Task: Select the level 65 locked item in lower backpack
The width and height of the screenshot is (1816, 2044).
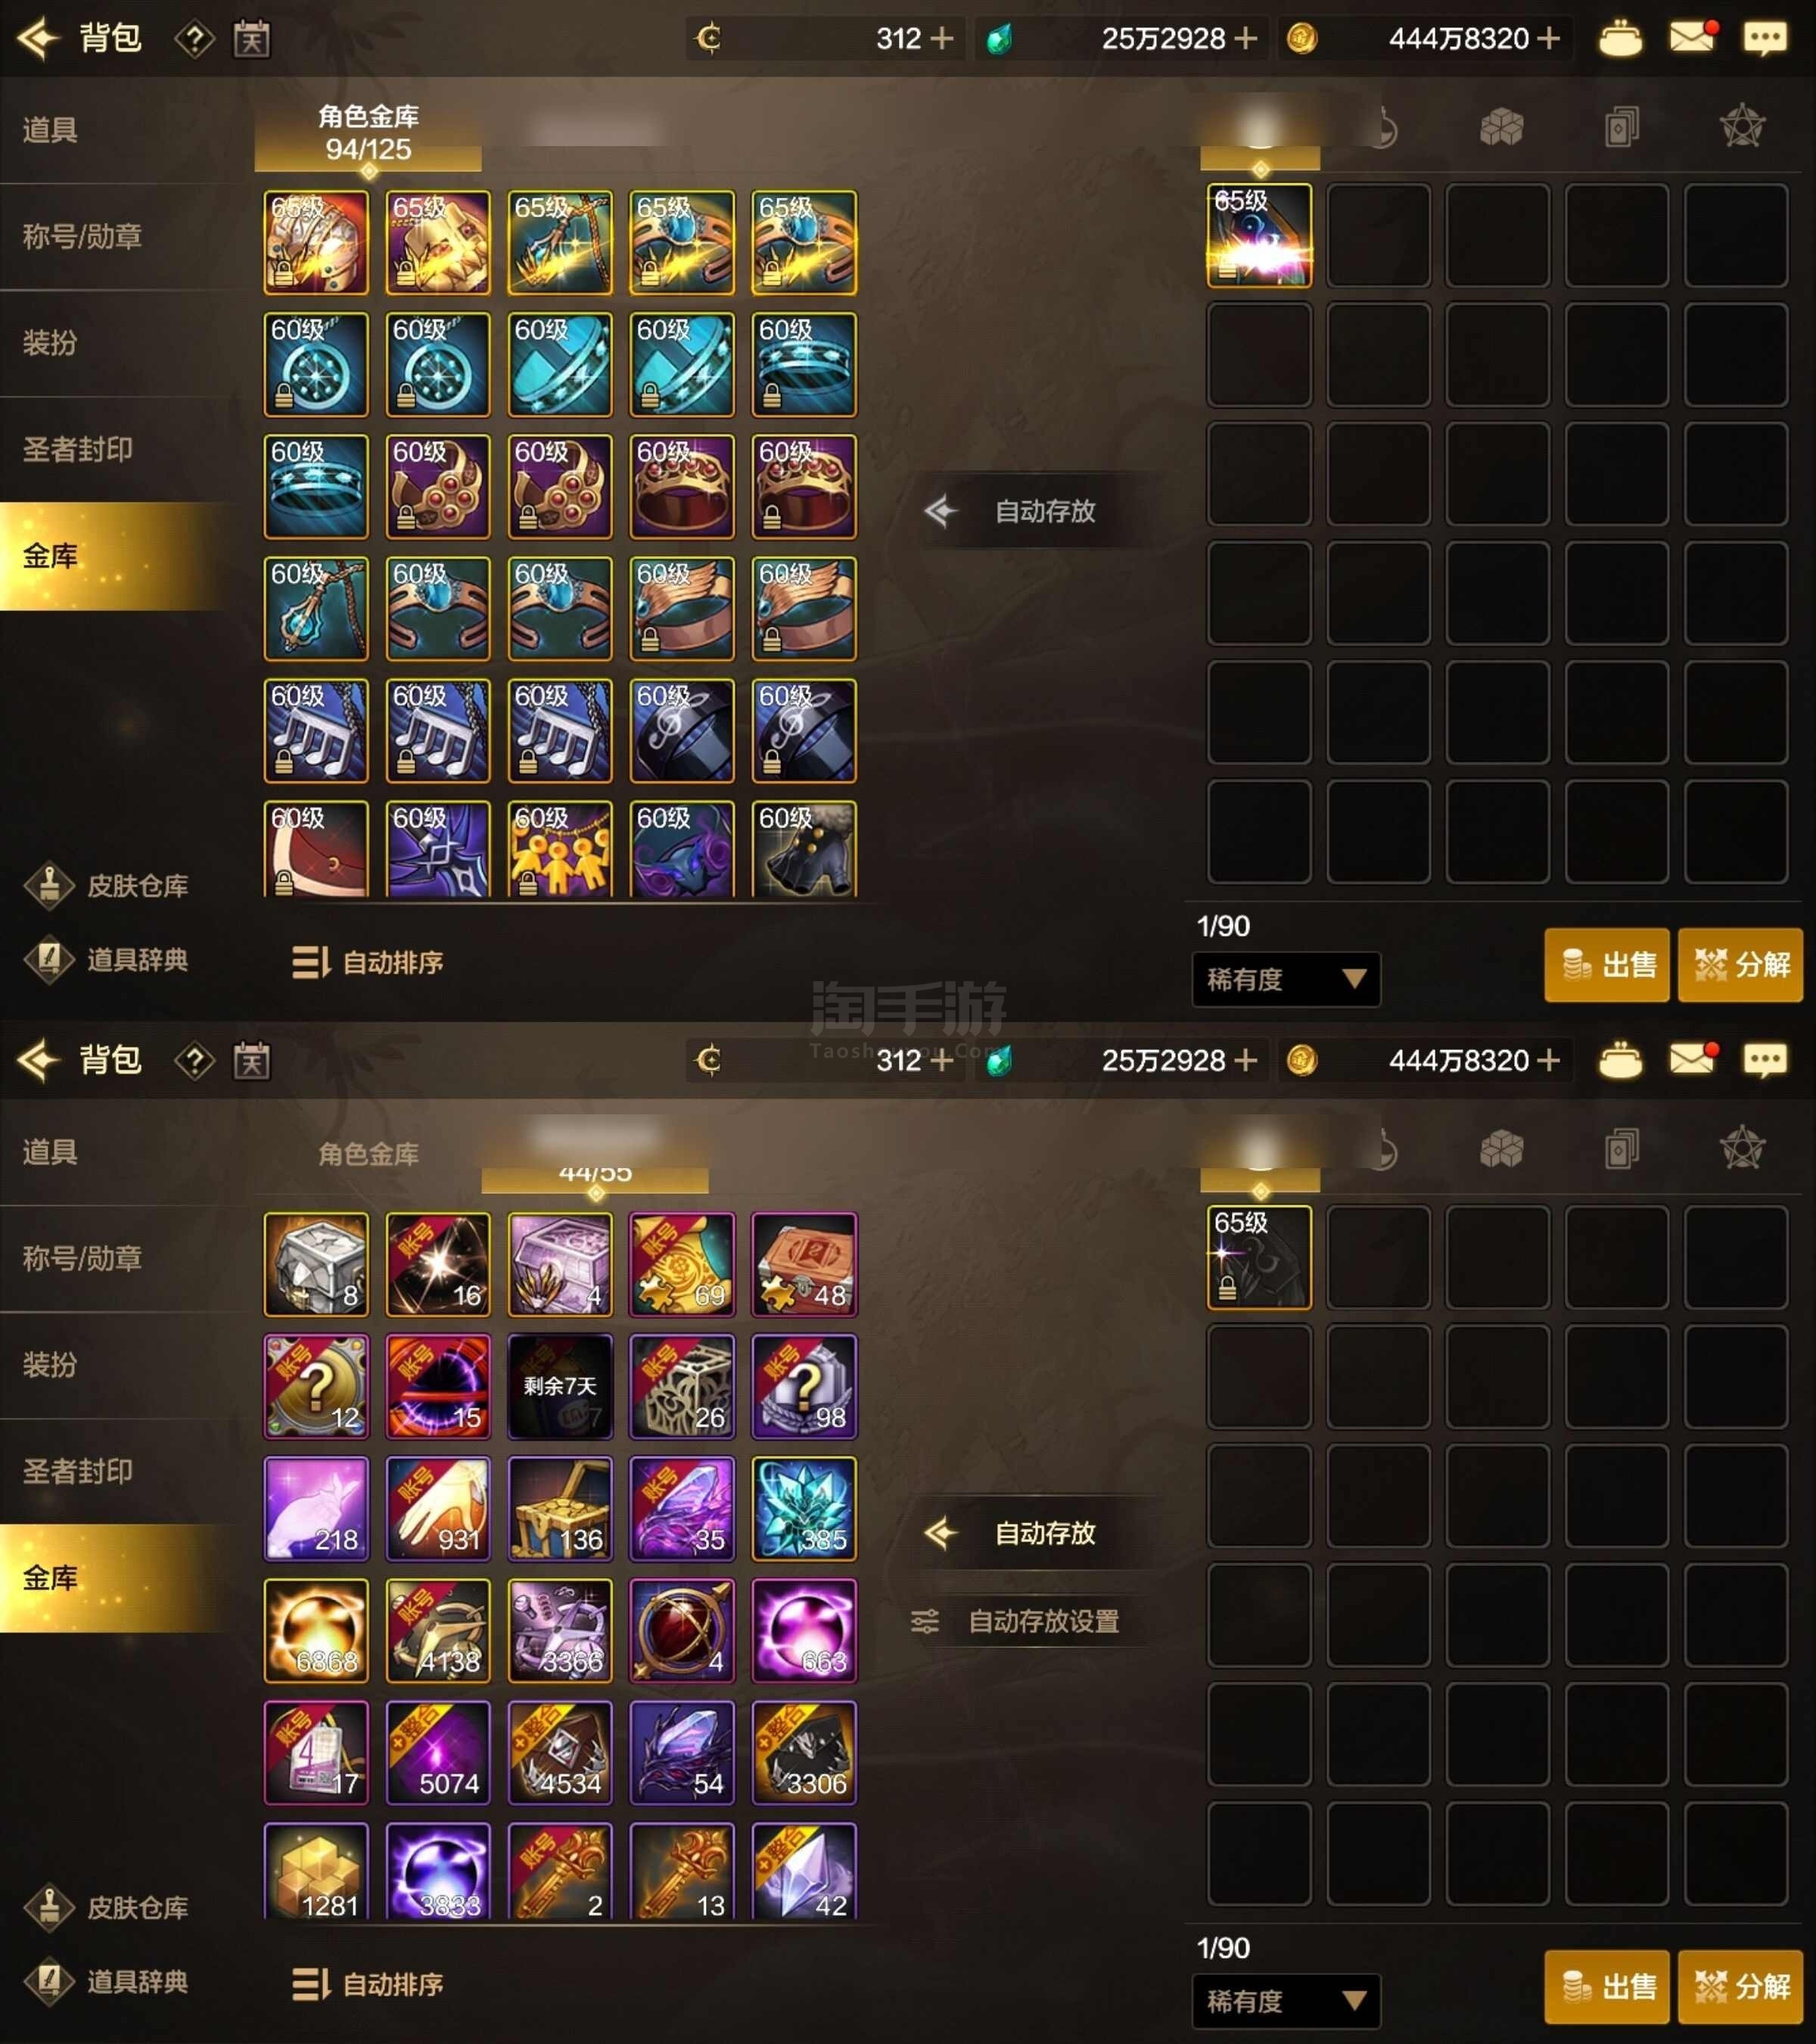Action: [x=1259, y=1257]
